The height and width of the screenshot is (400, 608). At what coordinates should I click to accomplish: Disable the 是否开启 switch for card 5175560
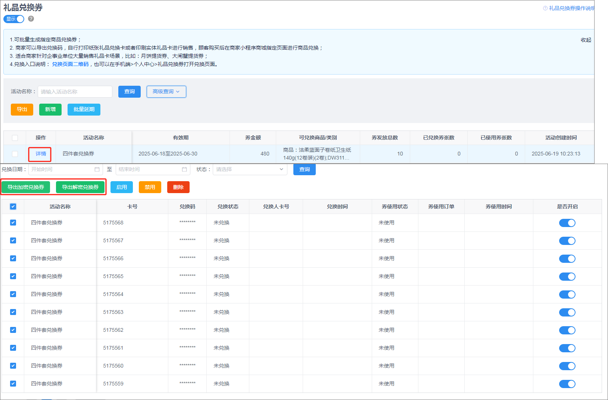(x=567, y=366)
